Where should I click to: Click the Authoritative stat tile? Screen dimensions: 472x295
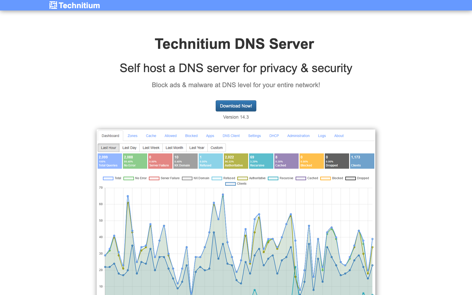236,161
